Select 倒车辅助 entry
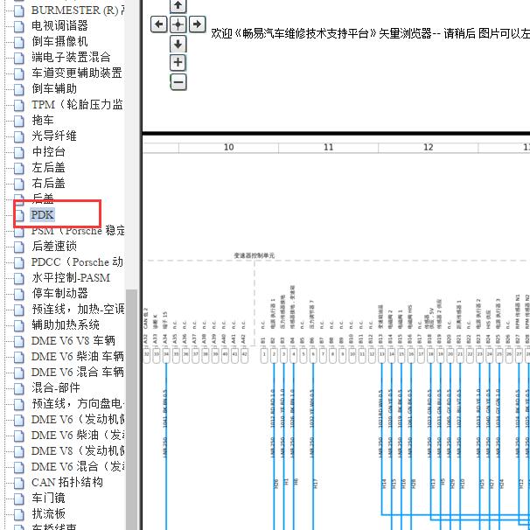The height and width of the screenshot is (530, 530). point(54,88)
